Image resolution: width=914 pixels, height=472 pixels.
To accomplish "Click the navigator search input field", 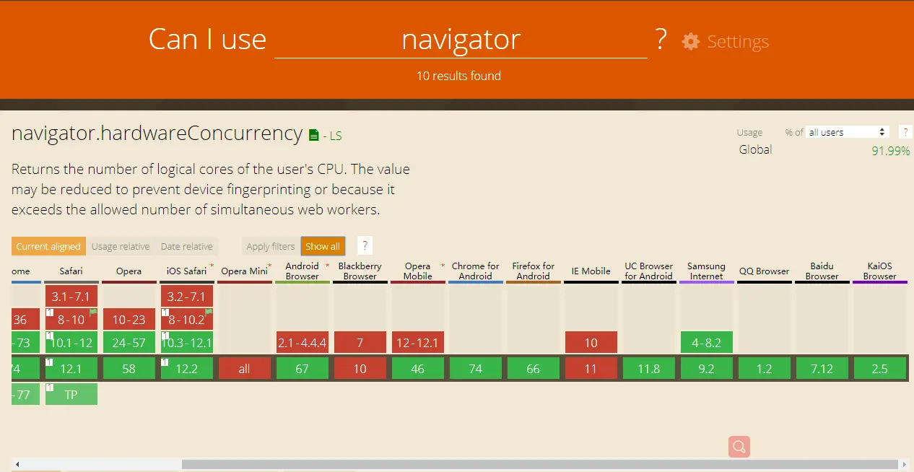I will 461,40.
